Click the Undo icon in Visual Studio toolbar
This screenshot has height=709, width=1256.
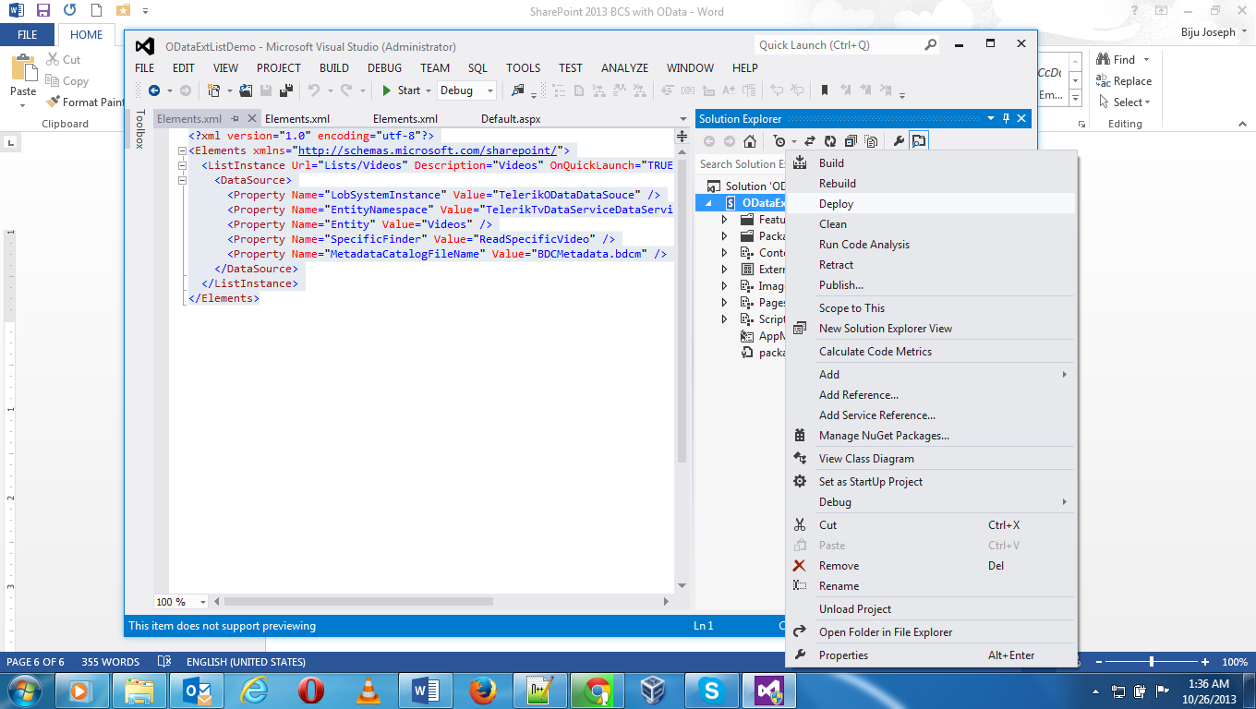tap(314, 90)
